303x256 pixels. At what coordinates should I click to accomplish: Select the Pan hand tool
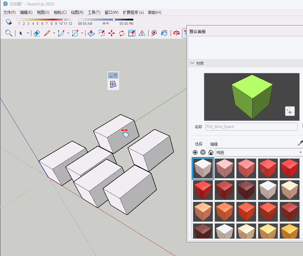click(185, 33)
